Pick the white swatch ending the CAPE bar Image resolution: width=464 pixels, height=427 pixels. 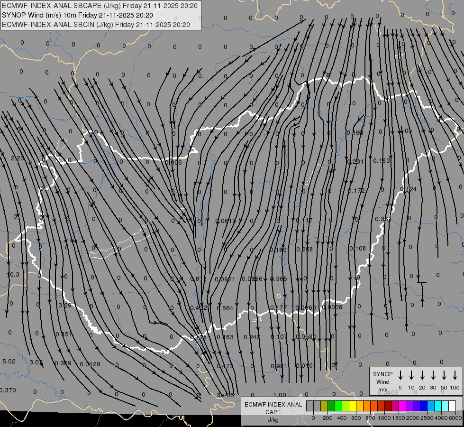pyautogui.click(x=452, y=406)
